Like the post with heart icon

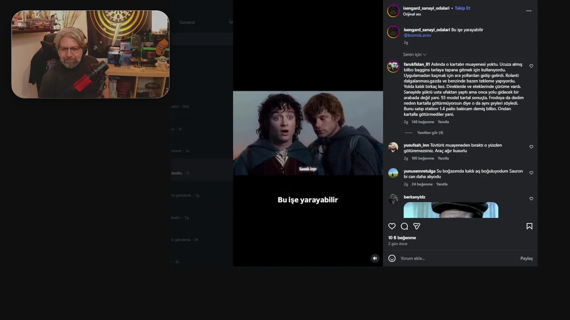pos(392,226)
